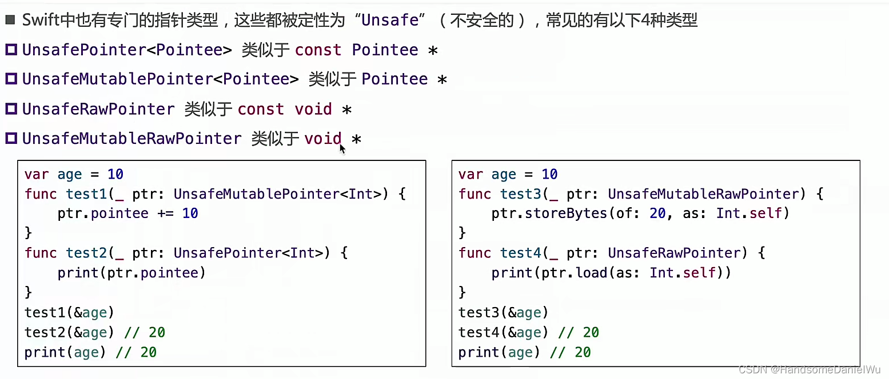Click the "print(ptr.load(as: Int.self))" line
Image resolution: width=889 pixels, height=379 pixels.
click(x=611, y=273)
